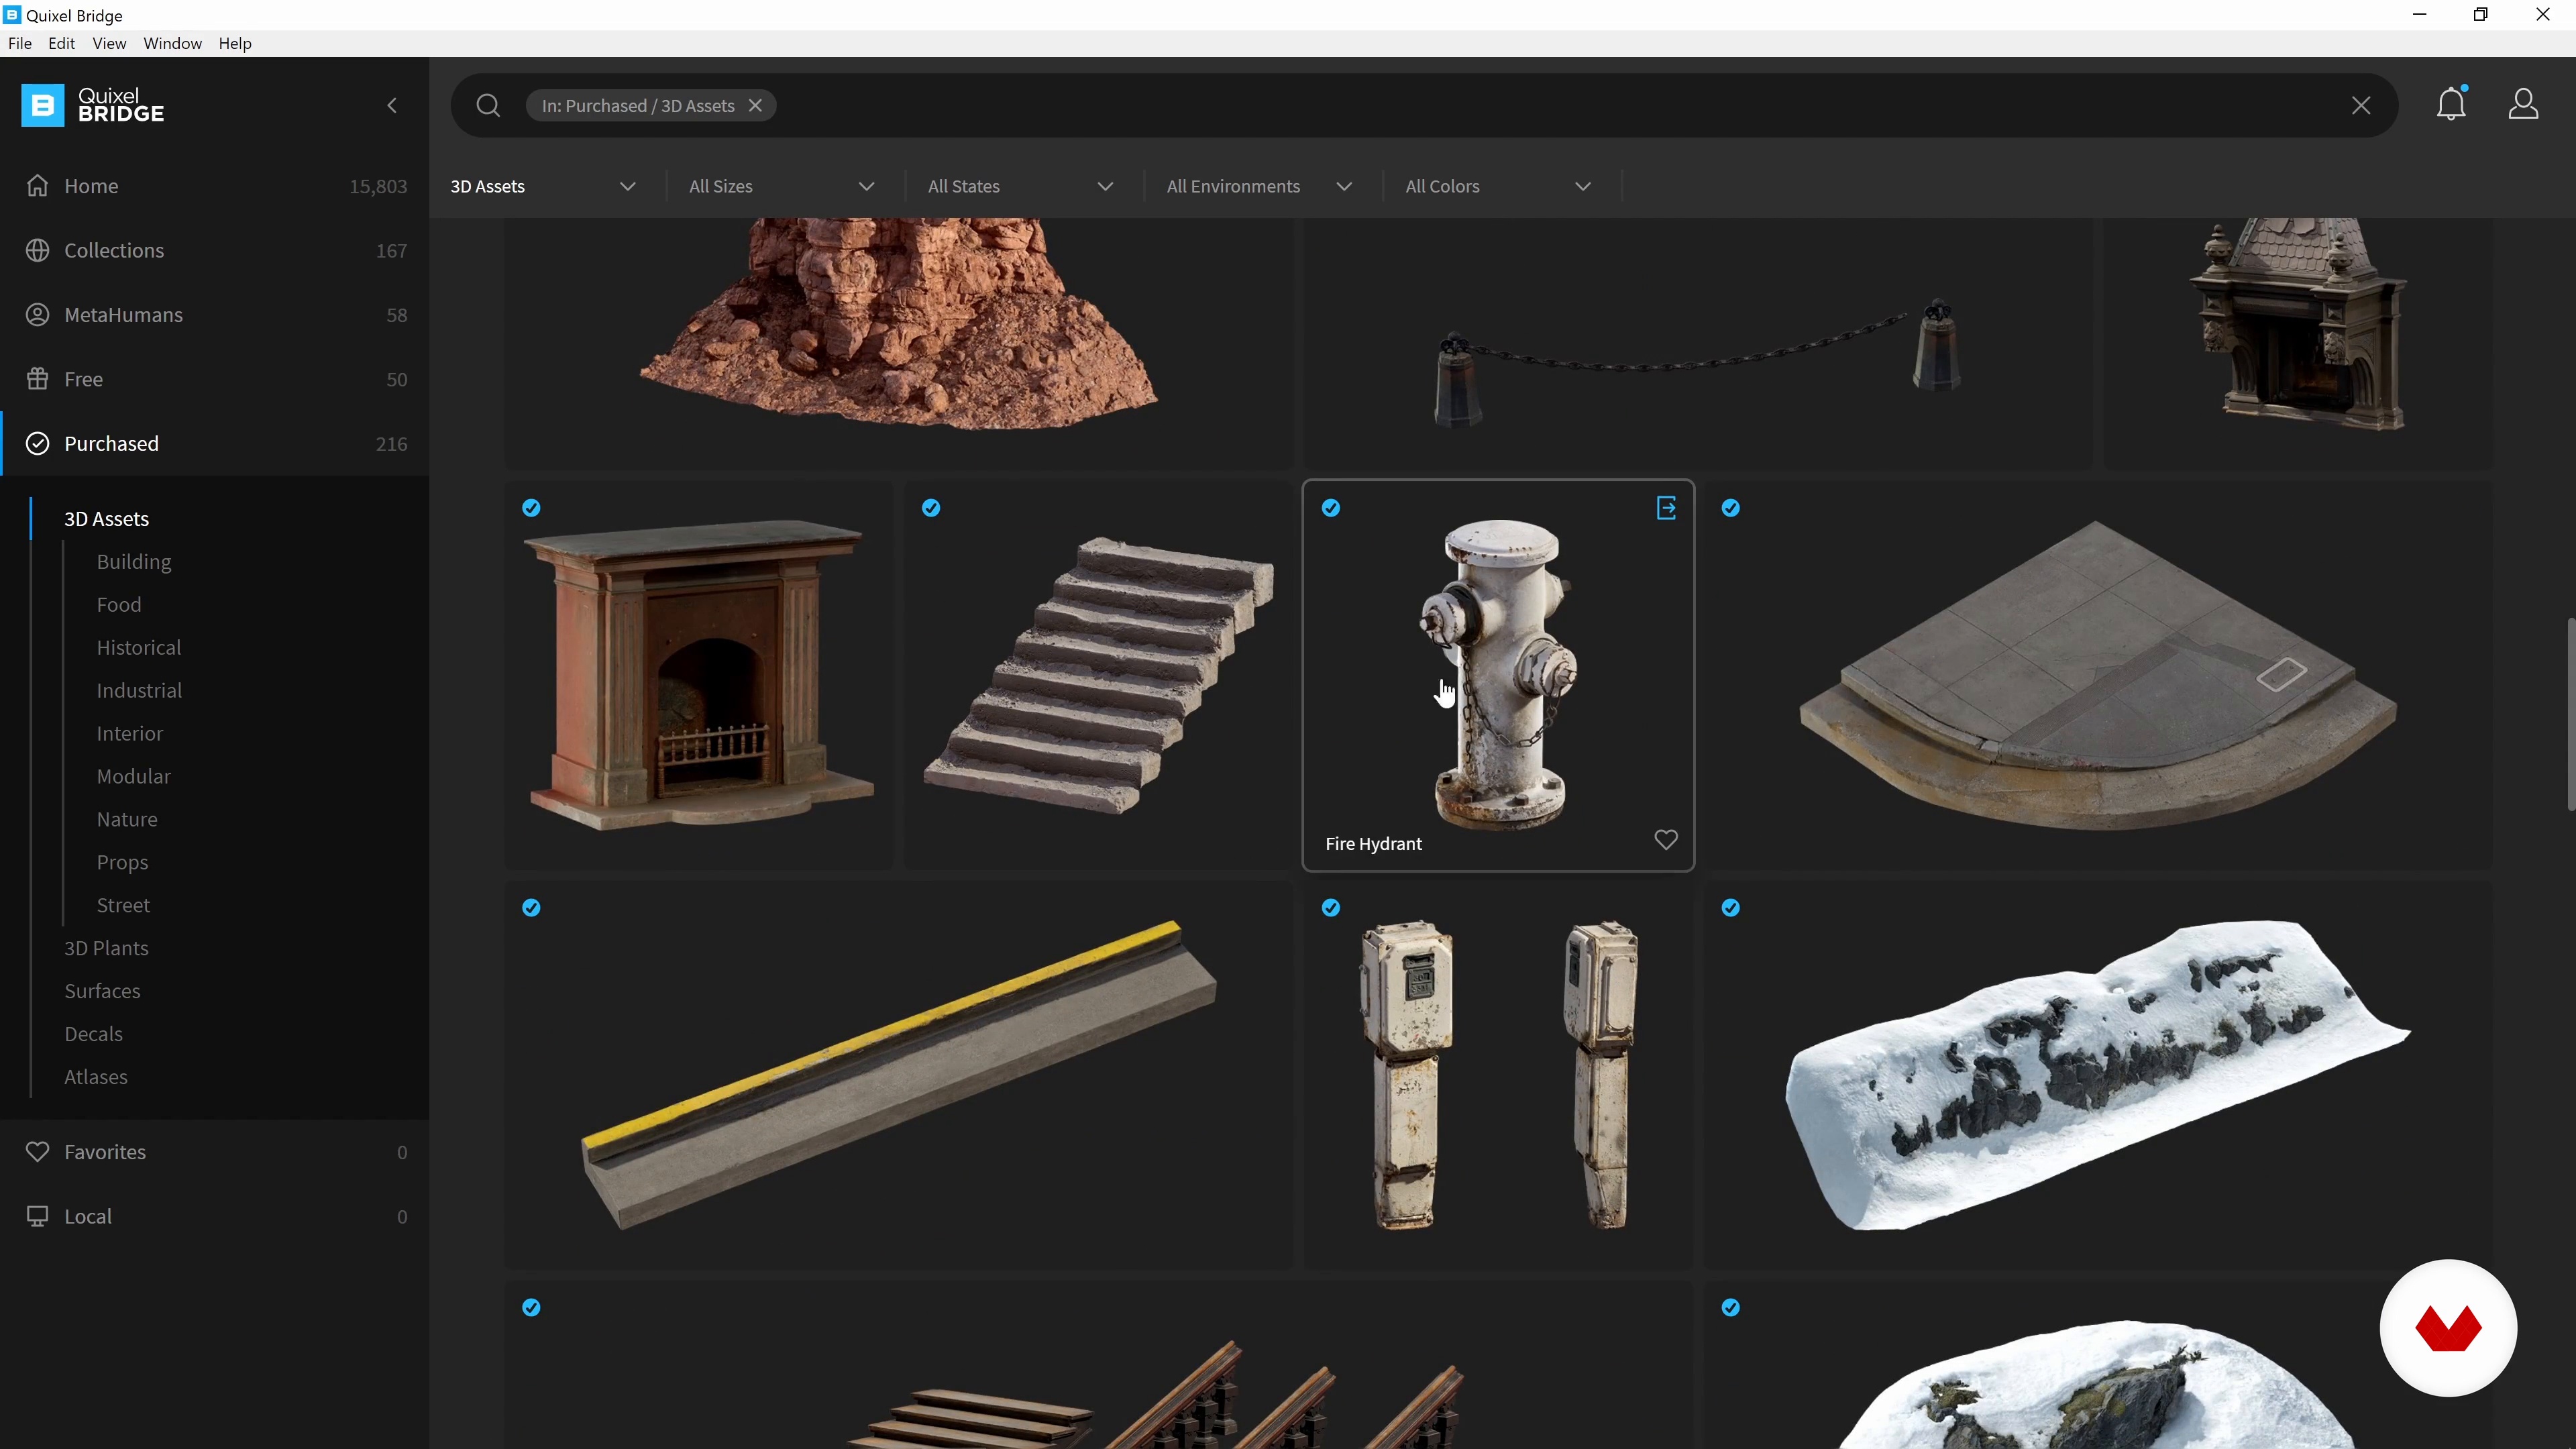Open Surfaces category

click(102, 991)
